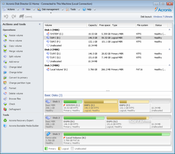Click the Redo arrow in toolbar
Image resolution: width=175 pixels, height=154 pixels.
click(x=14, y=17)
